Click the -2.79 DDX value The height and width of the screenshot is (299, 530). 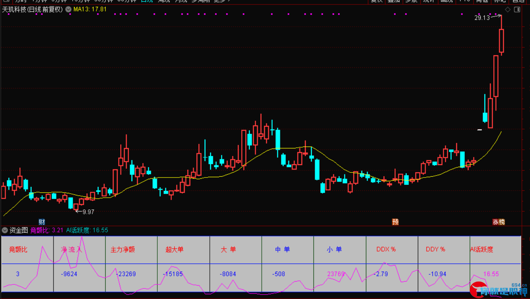pyautogui.click(x=381, y=274)
